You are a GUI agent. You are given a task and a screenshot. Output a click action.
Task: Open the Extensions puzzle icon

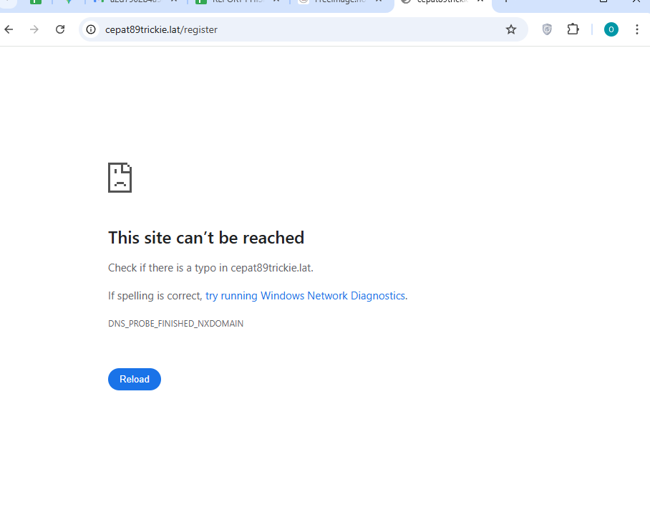(x=573, y=29)
